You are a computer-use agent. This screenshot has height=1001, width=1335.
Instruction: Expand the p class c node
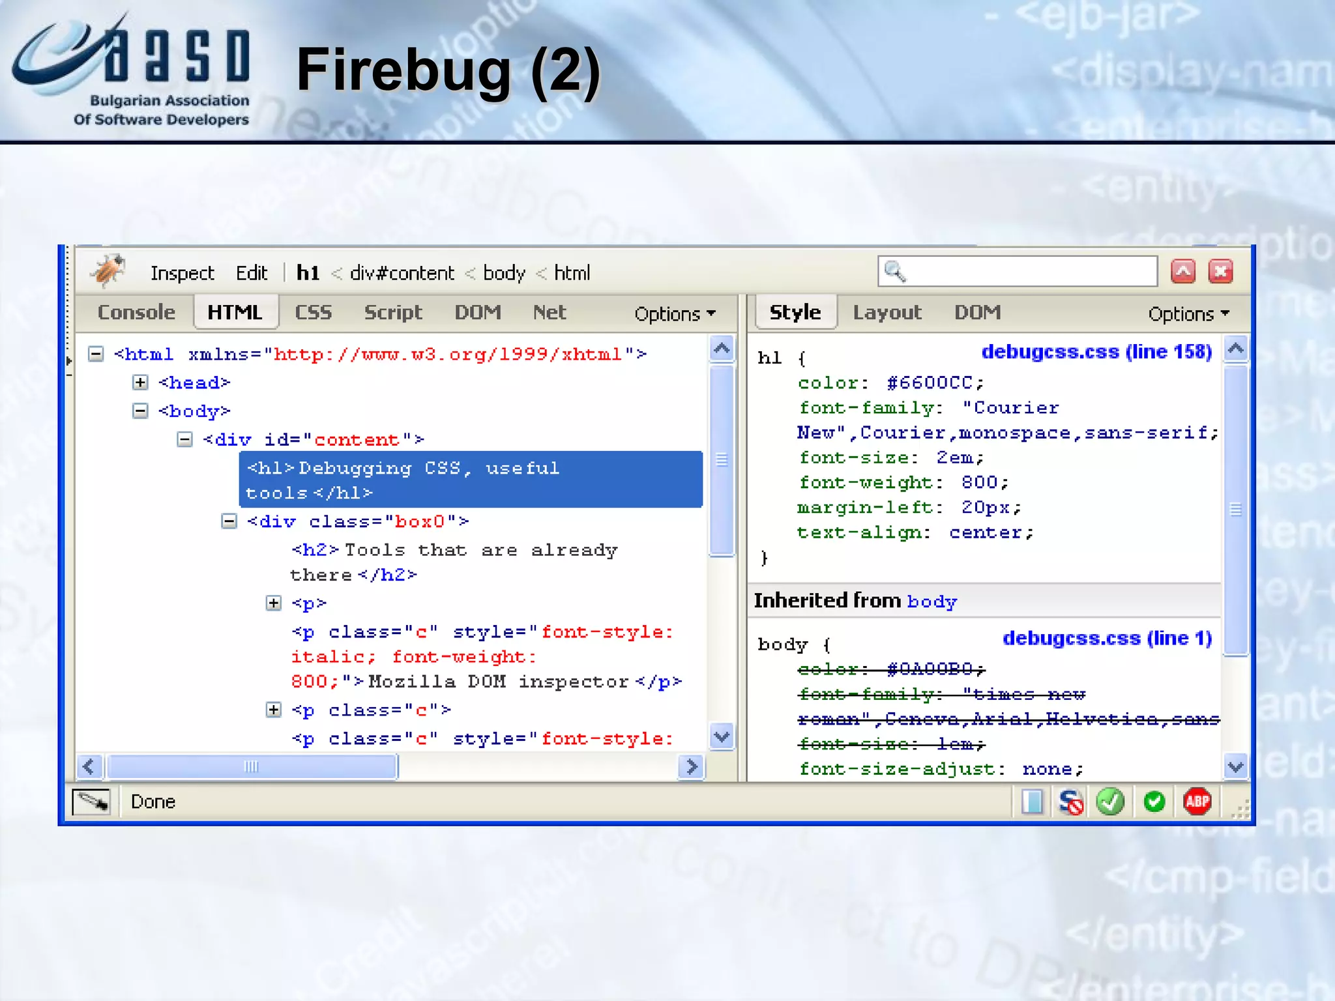pyautogui.click(x=274, y=710)
